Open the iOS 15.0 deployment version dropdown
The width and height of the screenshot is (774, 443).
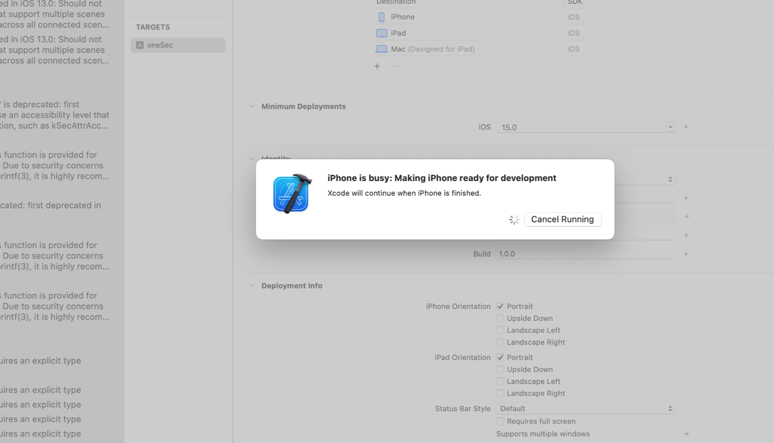click(x=586, y=127)
